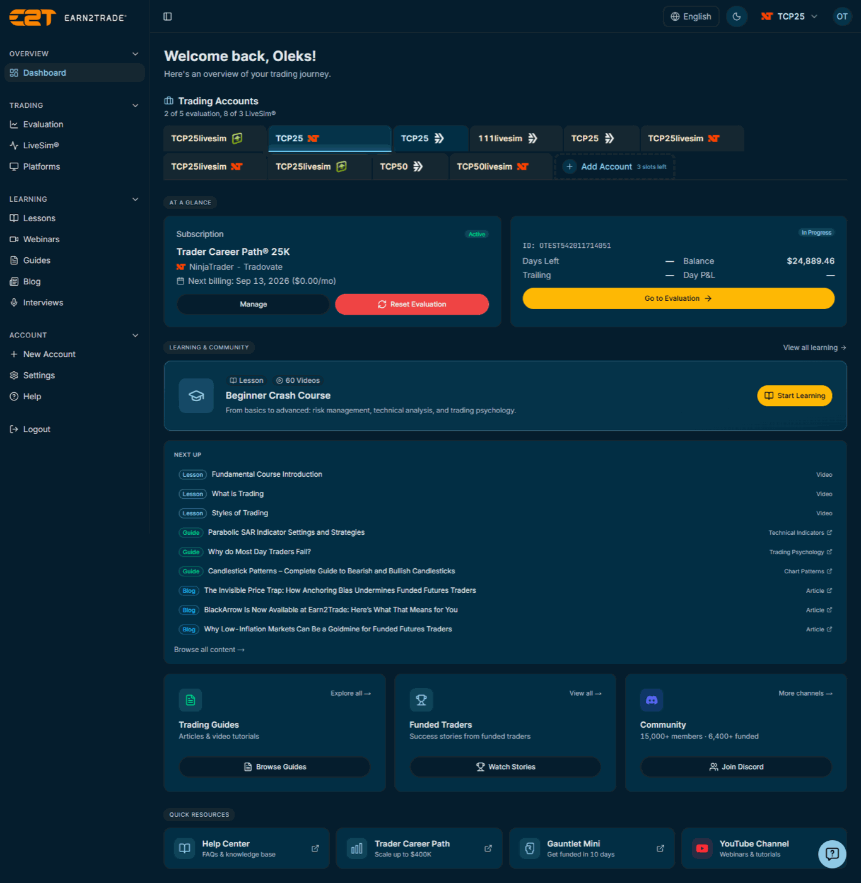Toggle the sidebar collapse icon
The height and width of the screenshot is (883, 861).
(x=168, y=16)
